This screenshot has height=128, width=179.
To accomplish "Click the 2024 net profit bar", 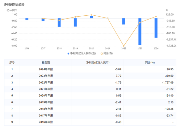I will tap(156, 28).
